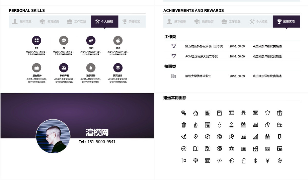The width and height of the screenshot is (308, 180).
Task: Select the note with pencil icon
Action: (x=219, y=113)
